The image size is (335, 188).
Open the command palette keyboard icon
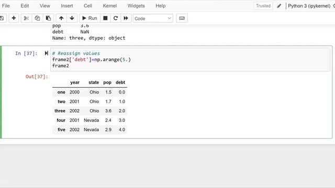(x=182, y=18)
